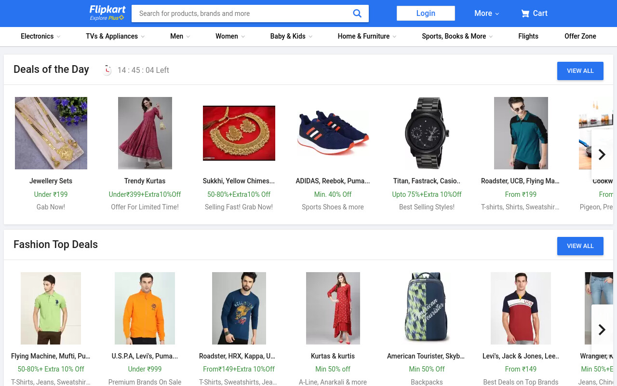Click the search magnifier icon
617x386 pixels.
click(357, 14)
